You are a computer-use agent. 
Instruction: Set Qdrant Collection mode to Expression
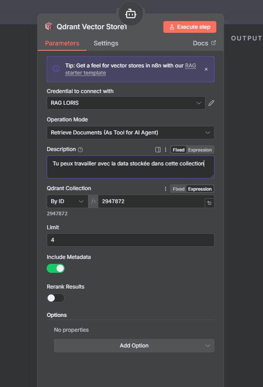tap(200, 189)
